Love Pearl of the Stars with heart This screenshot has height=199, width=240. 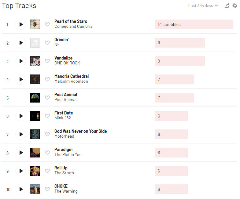point(47,24)
